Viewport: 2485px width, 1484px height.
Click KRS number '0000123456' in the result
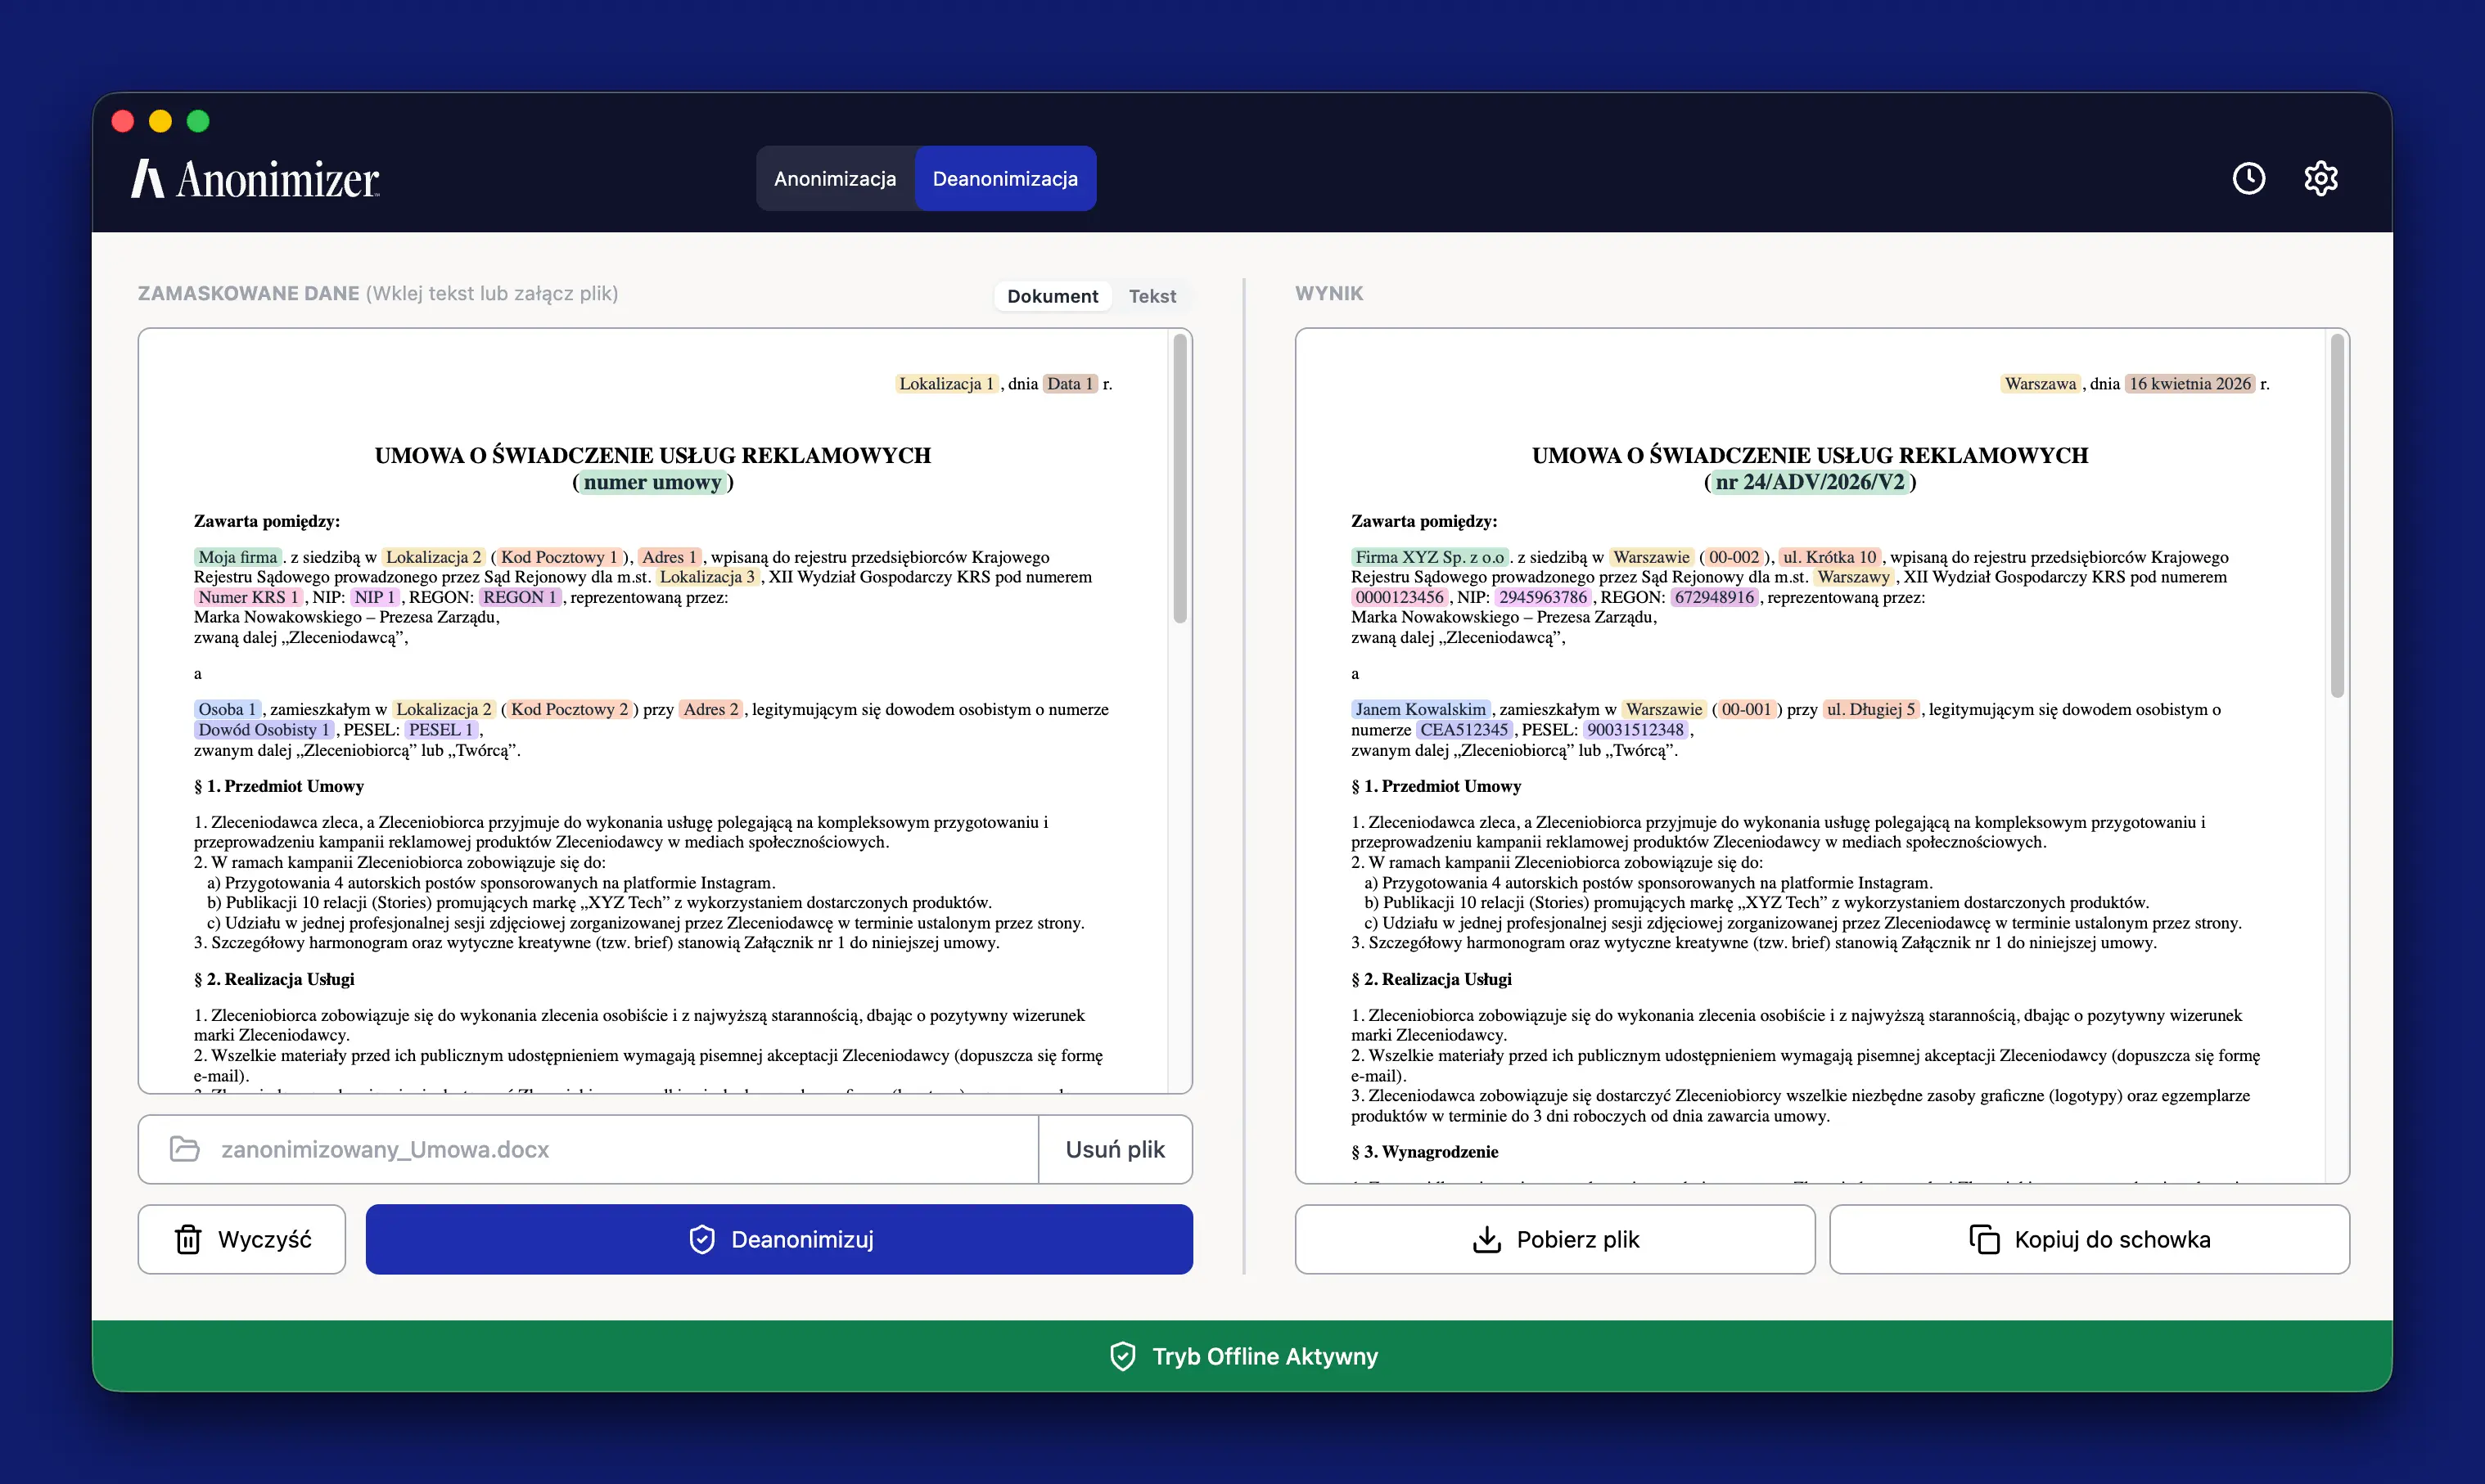1400,597
